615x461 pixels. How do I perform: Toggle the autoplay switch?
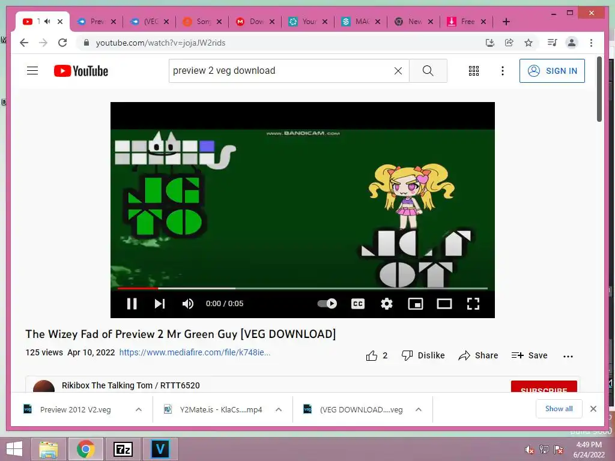click(x=327, y=303)
